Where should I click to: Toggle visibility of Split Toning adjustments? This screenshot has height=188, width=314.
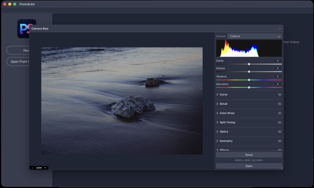point(279,122)
